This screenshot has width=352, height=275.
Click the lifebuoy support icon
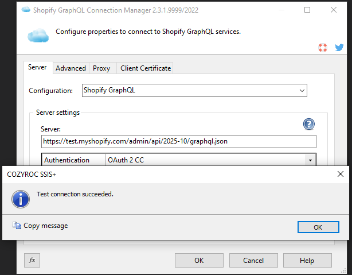[323, 48]
